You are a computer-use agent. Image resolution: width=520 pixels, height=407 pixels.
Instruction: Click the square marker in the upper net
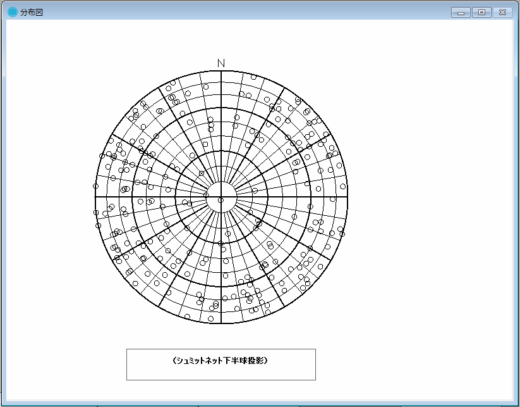205,145
